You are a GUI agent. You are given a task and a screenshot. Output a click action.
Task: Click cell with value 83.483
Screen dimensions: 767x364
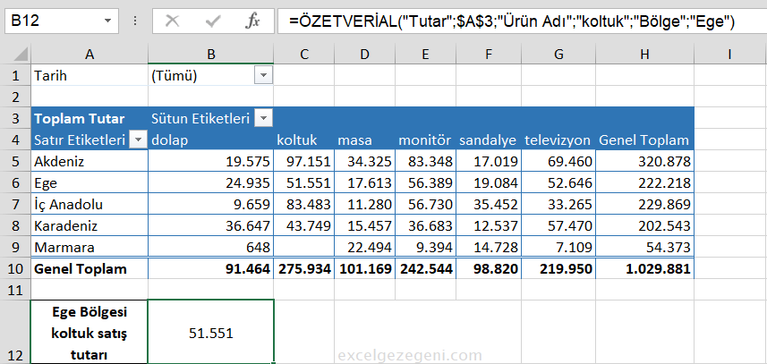pos(304,204)
